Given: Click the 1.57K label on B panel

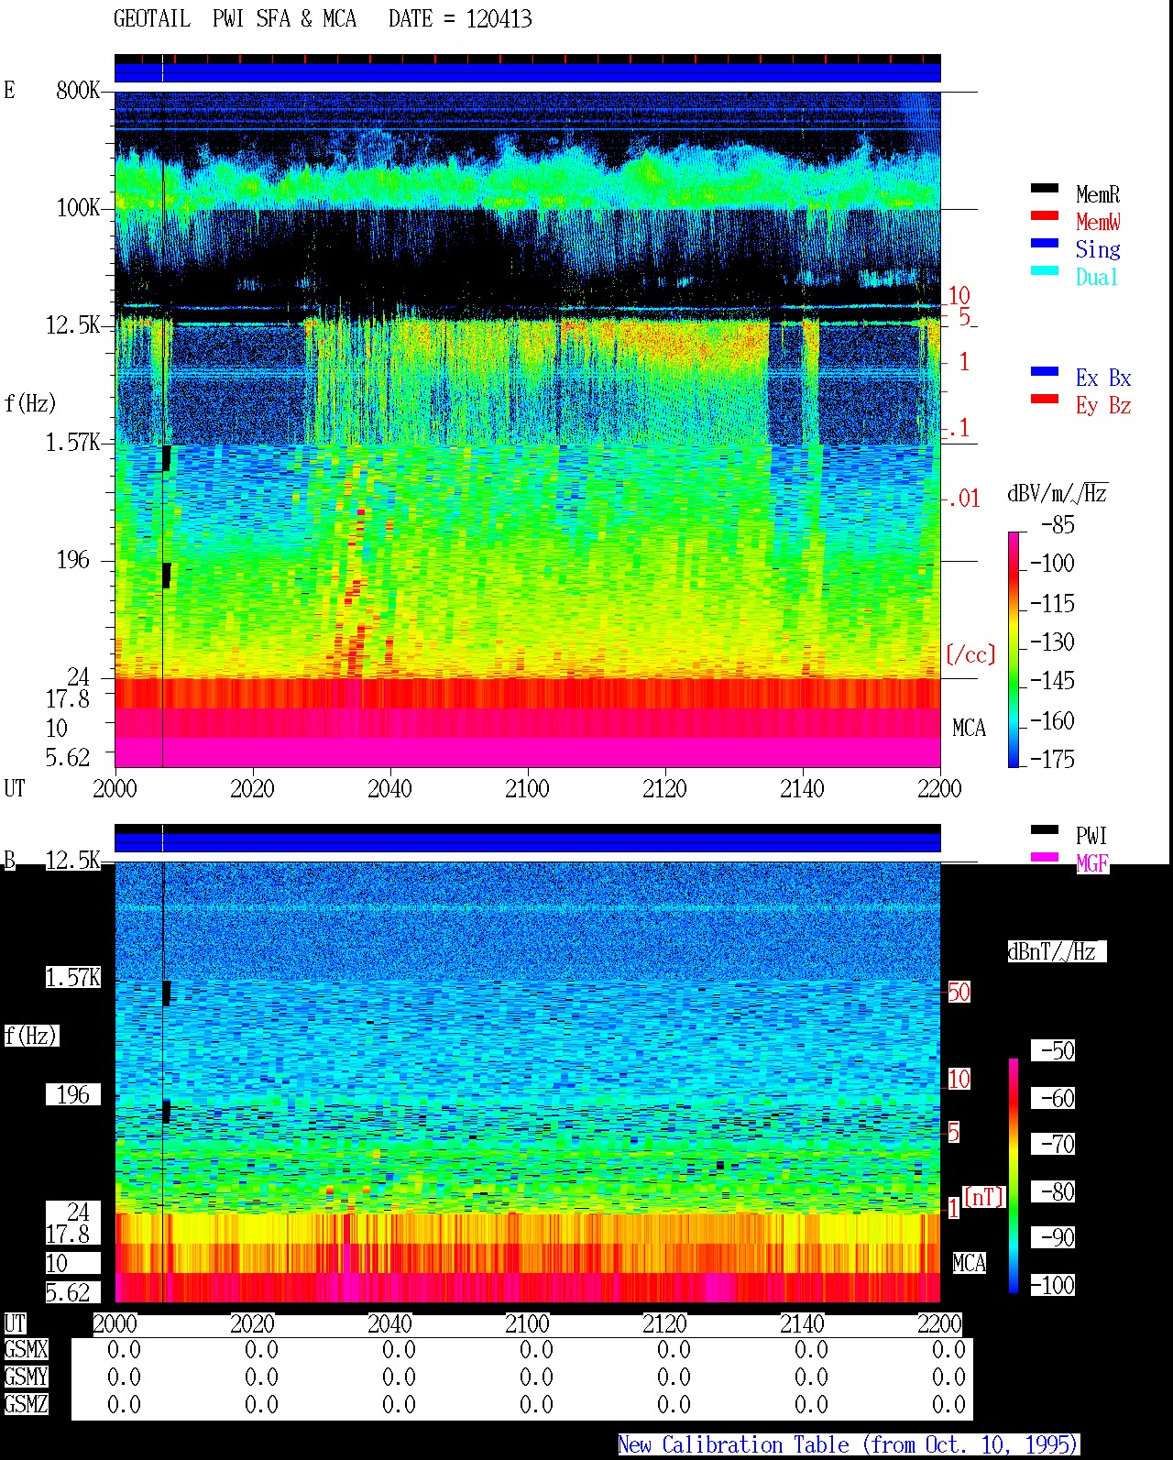Looking at the screenshot, I should point(73,977).
